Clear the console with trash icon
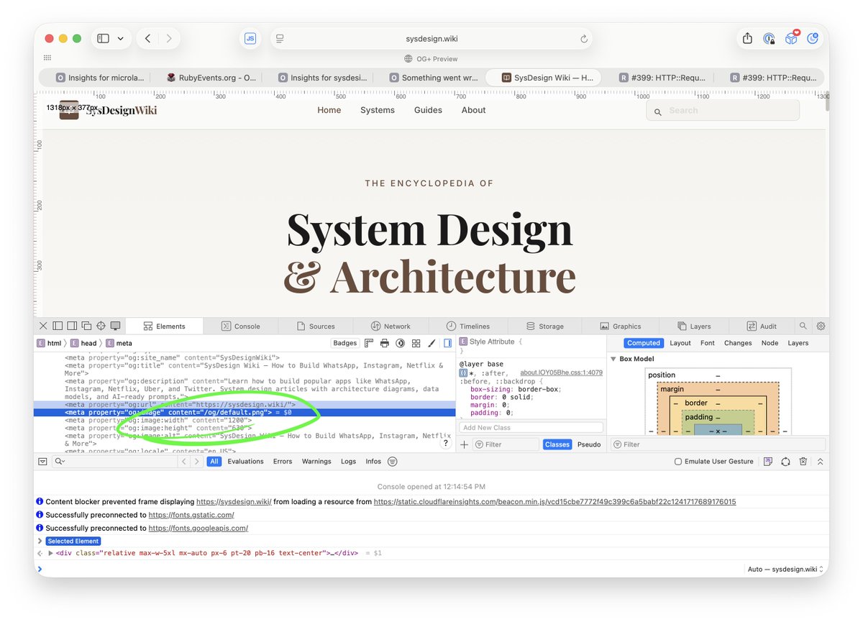 coord(803,461)
